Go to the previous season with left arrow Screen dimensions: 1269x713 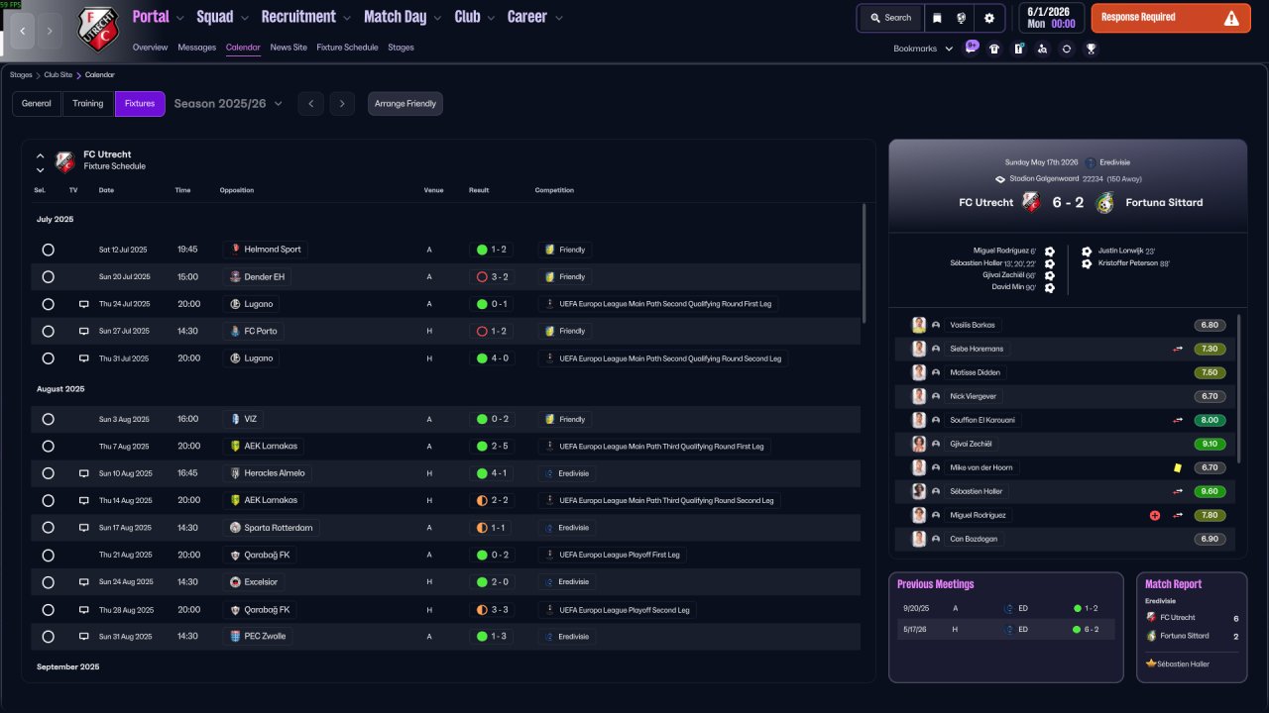310,104
